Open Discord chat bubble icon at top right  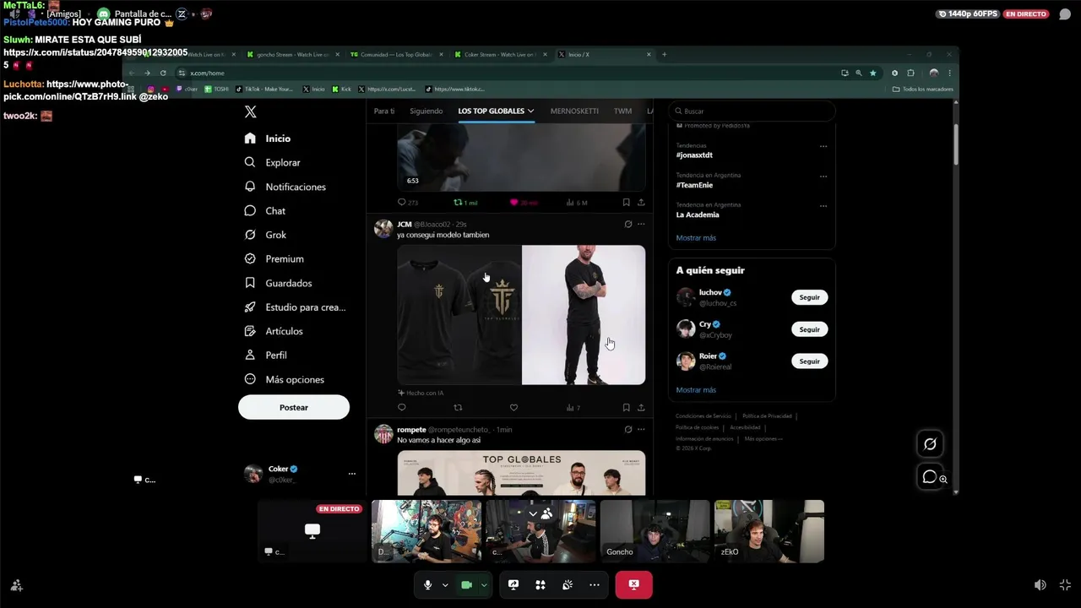click(1065, 14)
